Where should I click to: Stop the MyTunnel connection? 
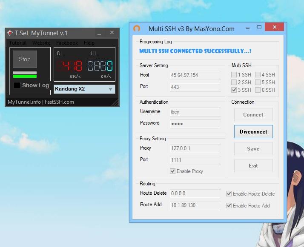click(x=25, y=59)
